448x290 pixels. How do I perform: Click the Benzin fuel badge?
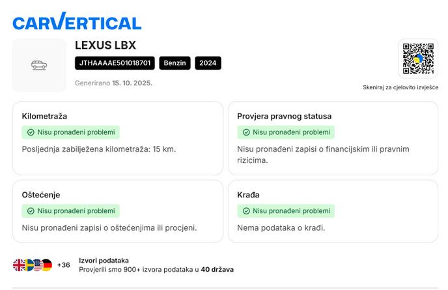coord(175,63)
